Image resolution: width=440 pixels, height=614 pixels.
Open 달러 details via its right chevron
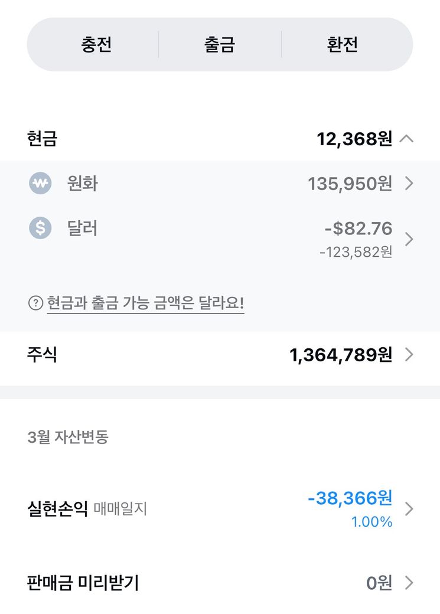point(409,239)
